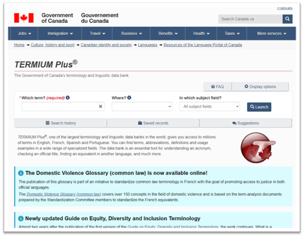The image size is (304, 237).
Task: Open the Taxes menu
Action: (232, 34)
